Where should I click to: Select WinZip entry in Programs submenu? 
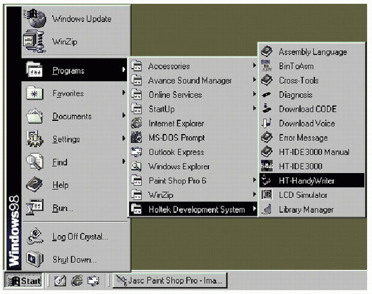click(x=193, y=195)
